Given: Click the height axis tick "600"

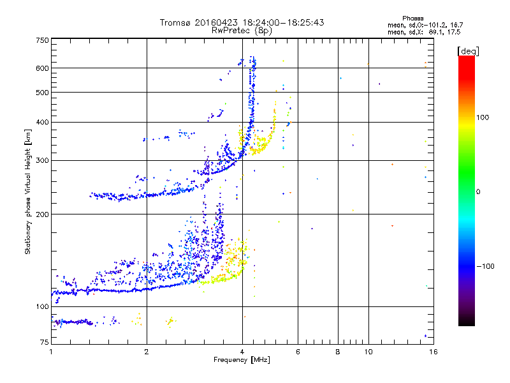Looking at the screenshot, I should pyautogui.click(x=43, y=68).
